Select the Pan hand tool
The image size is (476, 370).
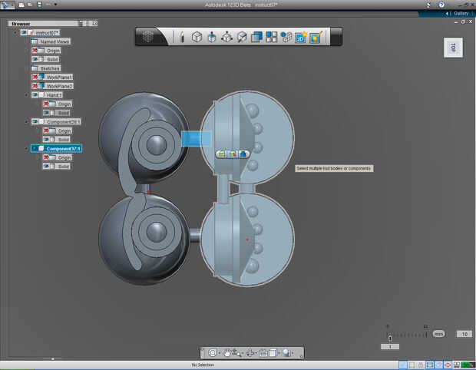(227, 353)
